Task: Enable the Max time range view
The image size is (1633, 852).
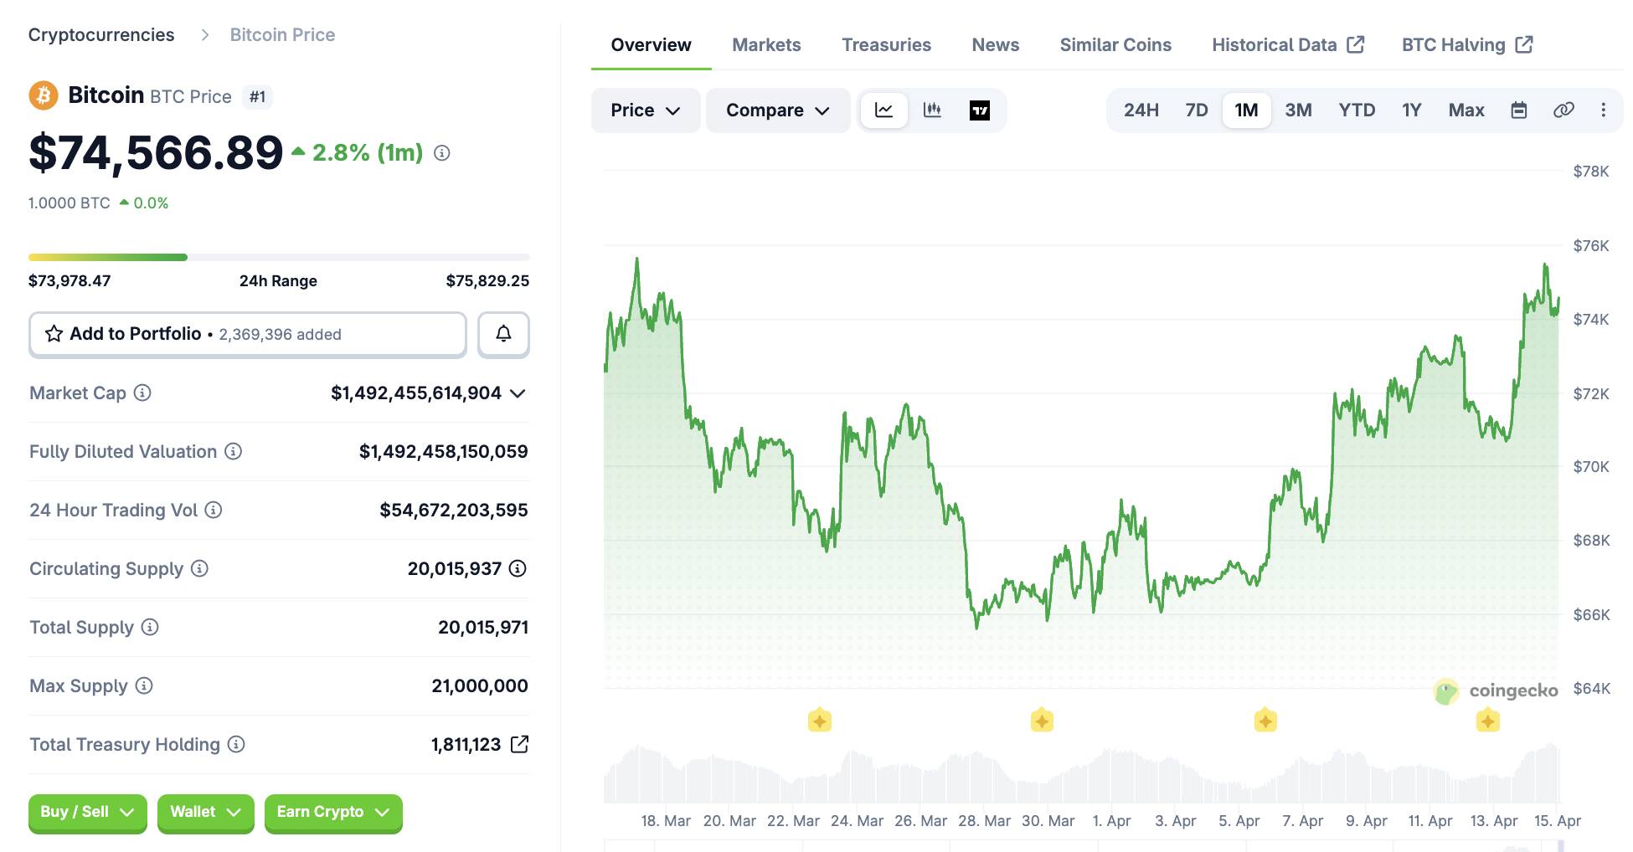Action: pos(1466,110)
